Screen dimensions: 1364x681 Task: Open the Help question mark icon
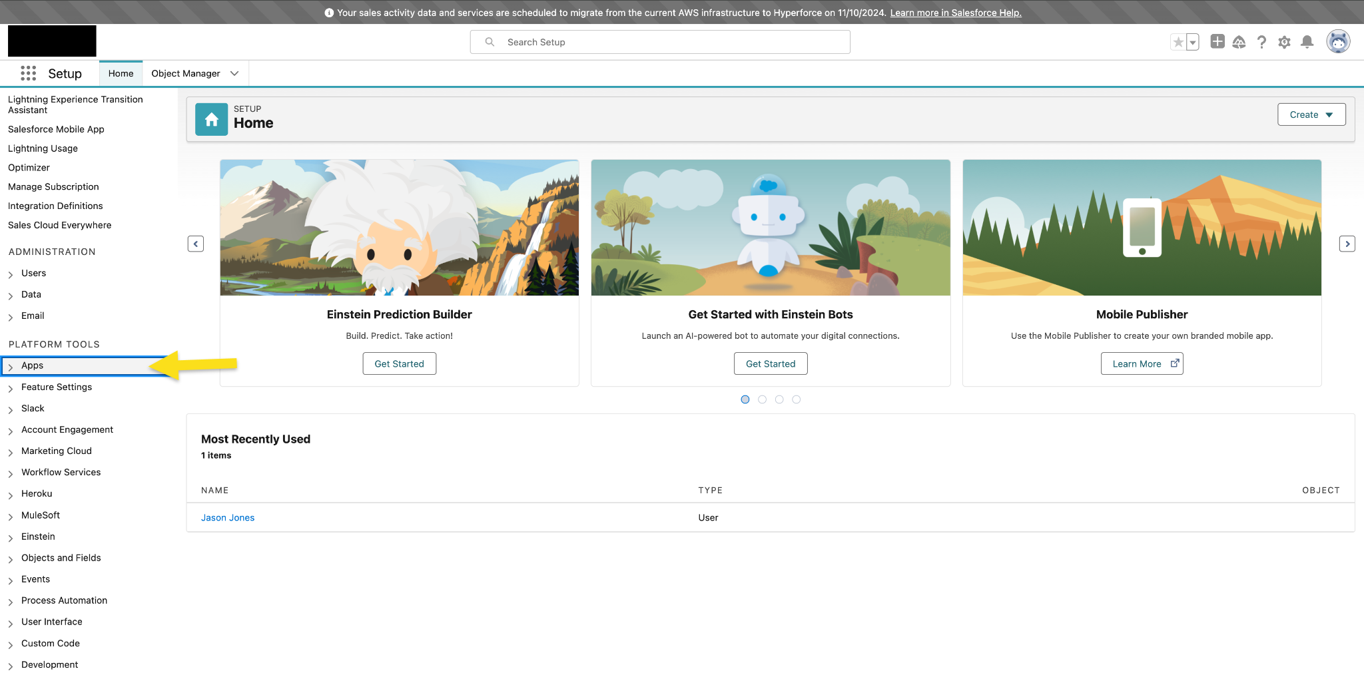[1261, 42]
